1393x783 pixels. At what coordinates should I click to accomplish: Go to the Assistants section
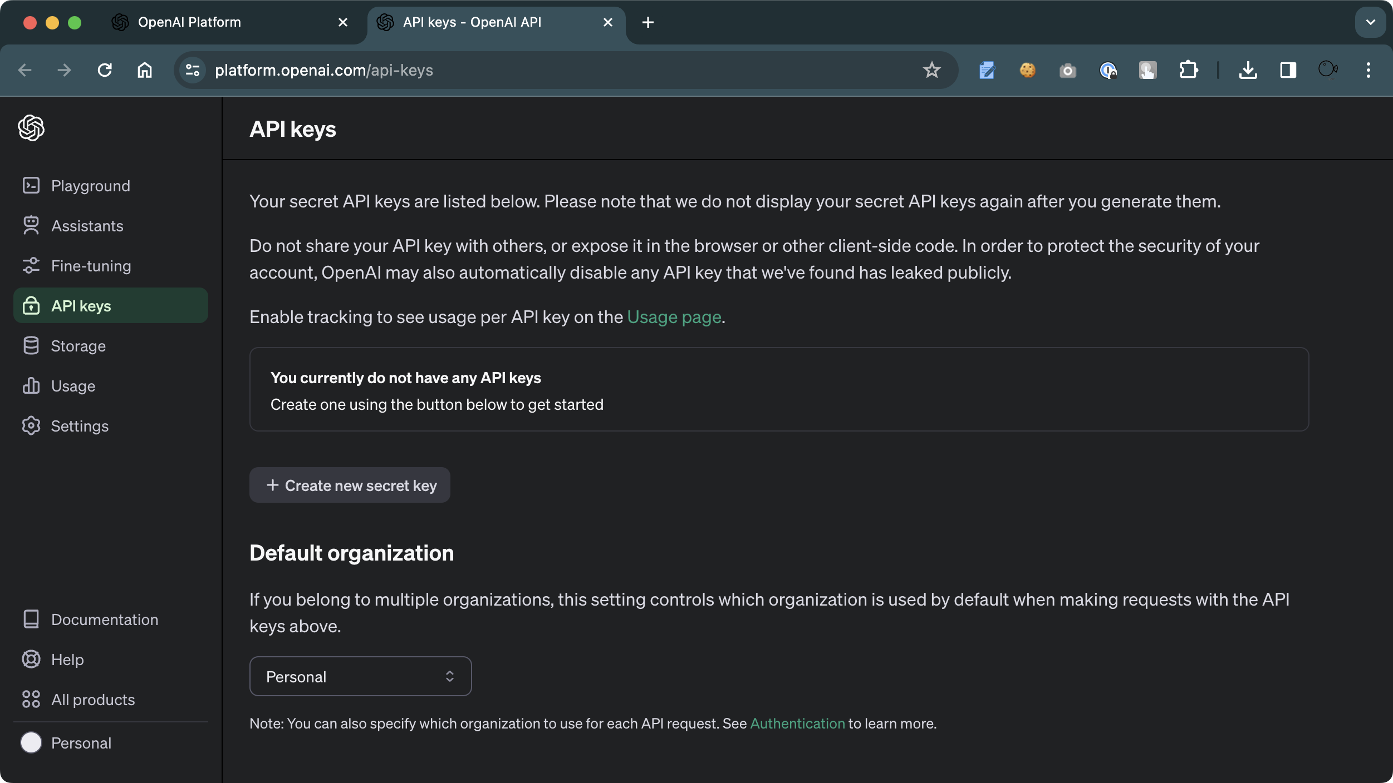pyautogui.click(x=87, y=226)
